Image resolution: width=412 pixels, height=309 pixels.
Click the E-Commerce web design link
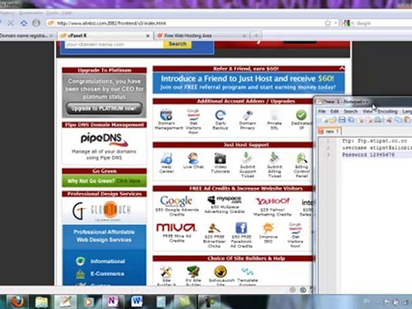point(107,274)
